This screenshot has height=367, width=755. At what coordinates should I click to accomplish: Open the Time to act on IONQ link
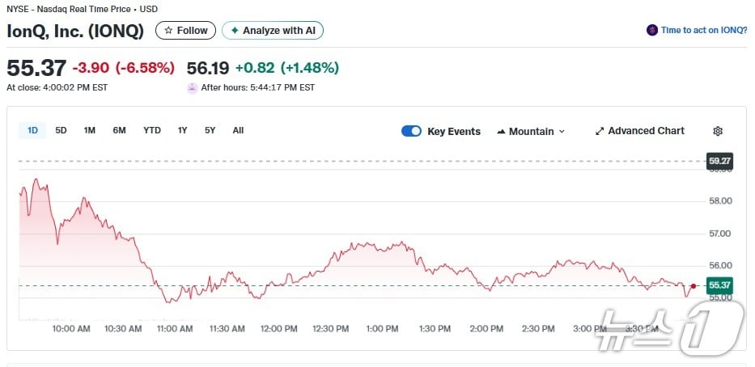(x=703, y=30)
